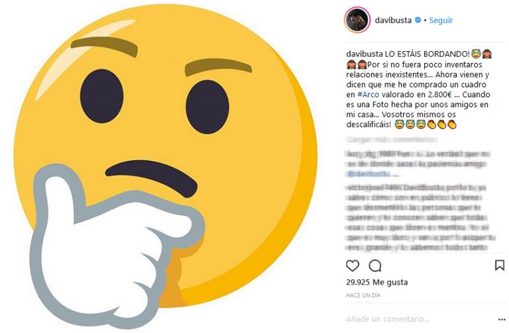
Task: Click the clapping emojis at caption end
Action: click(x=442, y=124)
